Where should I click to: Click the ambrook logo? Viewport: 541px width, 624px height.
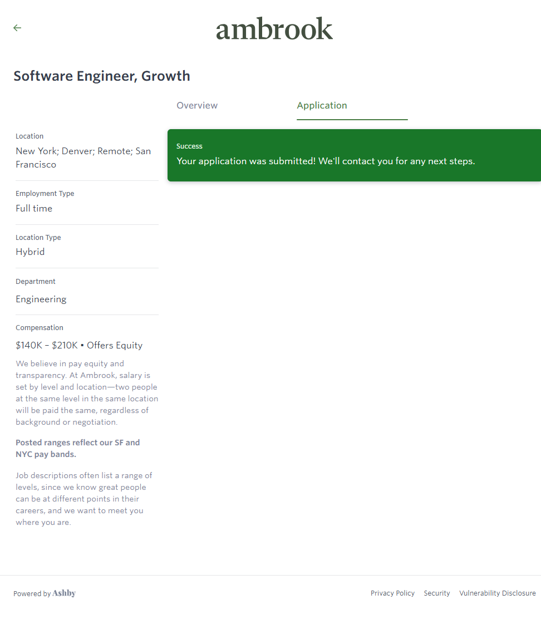point(274,29)
